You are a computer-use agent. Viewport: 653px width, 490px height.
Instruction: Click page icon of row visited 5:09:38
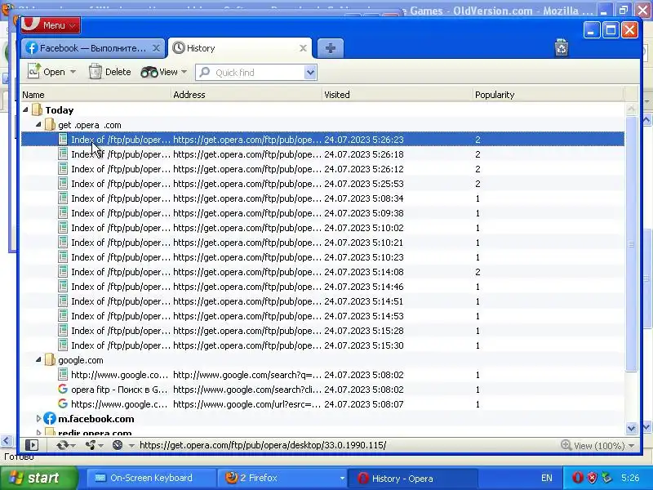63,212
